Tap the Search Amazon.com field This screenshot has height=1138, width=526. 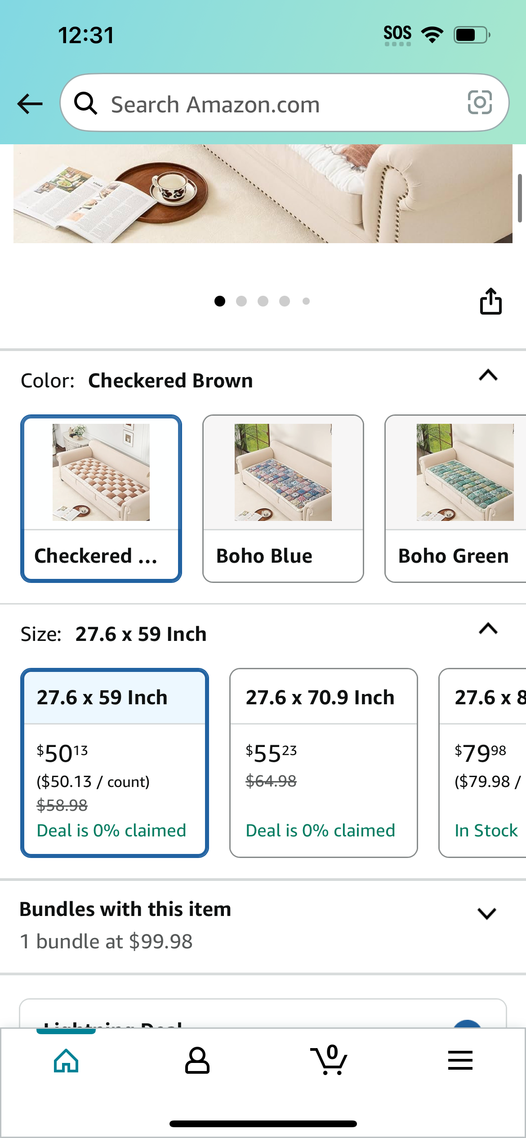(x=285, y=103)
